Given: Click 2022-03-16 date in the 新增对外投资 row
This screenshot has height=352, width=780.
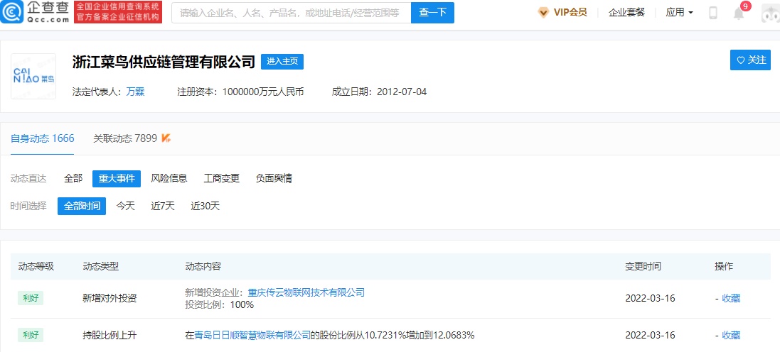Looking at the screenshot, I should [x=650, y=298].
